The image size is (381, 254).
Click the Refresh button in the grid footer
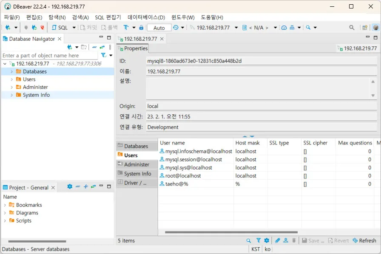(364, 240)
